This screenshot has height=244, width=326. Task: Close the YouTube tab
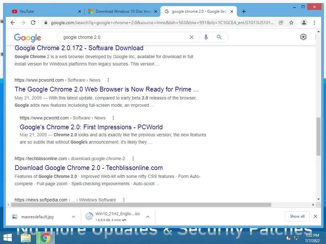pos(79,11)
